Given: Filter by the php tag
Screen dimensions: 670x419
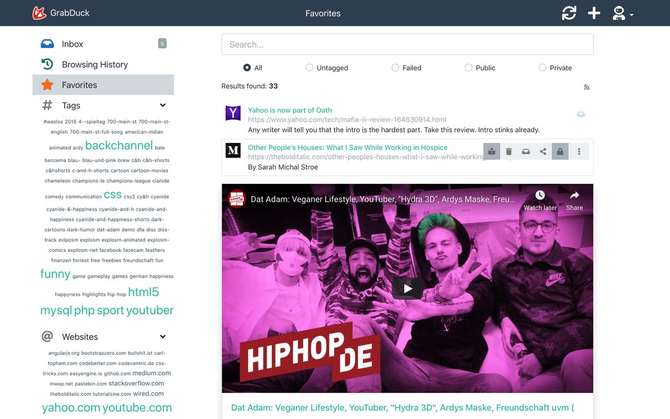Looking at the screenshot, I should [x=84, y=311].
